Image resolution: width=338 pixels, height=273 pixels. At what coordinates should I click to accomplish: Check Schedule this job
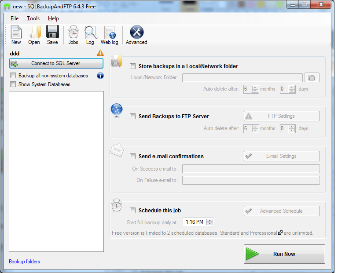pos(132,210)
